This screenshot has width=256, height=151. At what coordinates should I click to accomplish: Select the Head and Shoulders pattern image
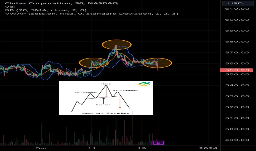click(106, 98)
